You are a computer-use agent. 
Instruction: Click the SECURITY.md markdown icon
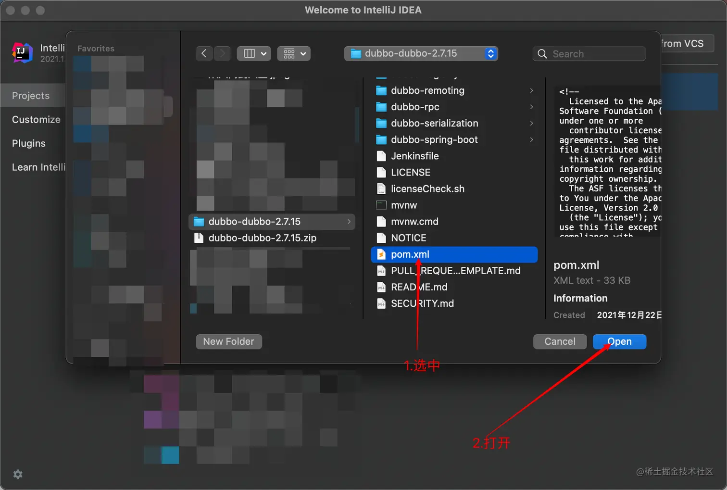[381, 303]
